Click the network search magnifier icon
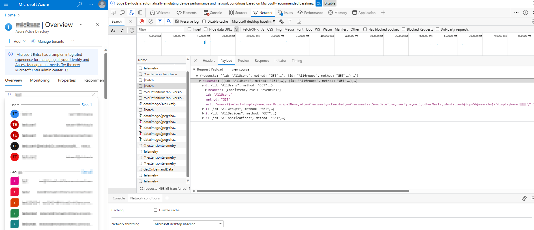 [169, 21]
